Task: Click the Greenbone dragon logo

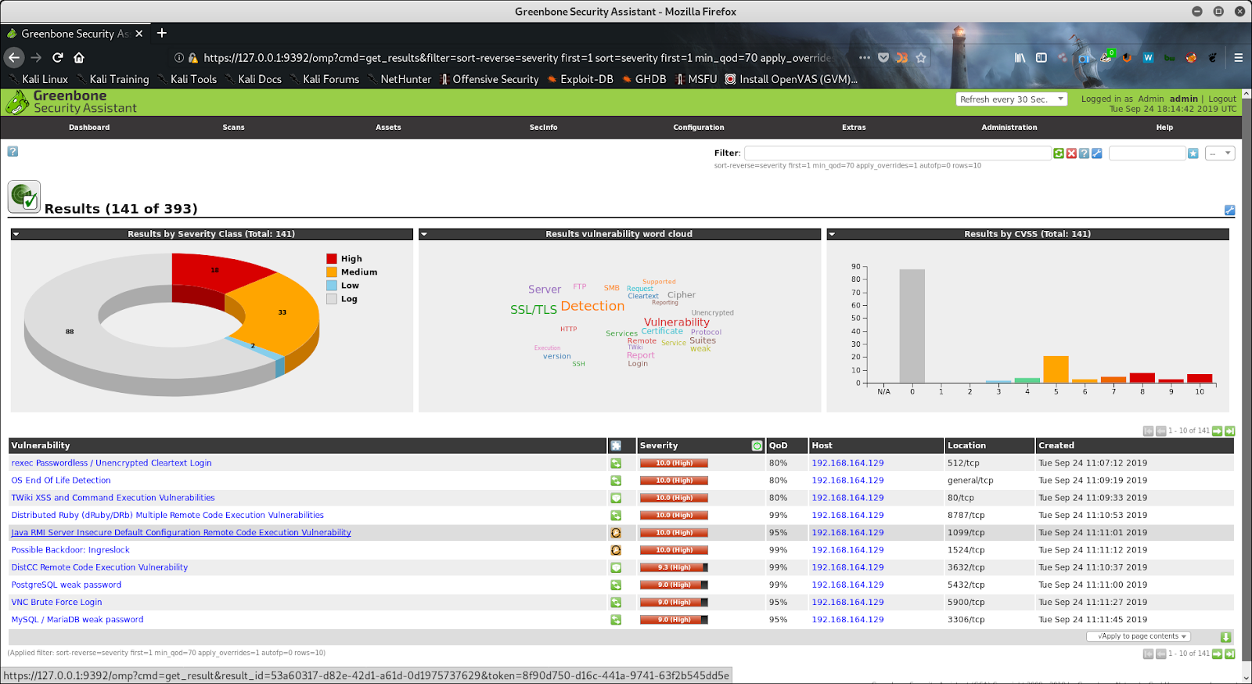Action: [17, 103]
